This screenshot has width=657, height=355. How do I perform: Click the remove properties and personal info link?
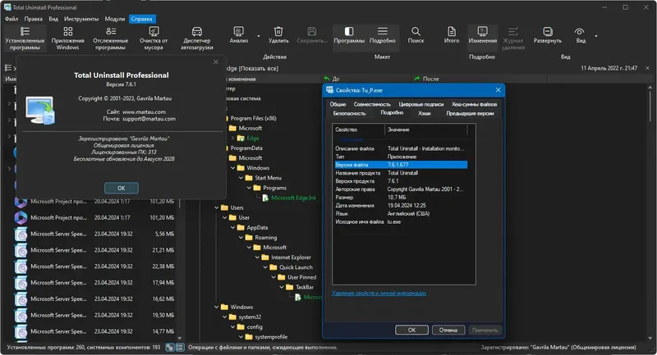(x=379, y=294)
